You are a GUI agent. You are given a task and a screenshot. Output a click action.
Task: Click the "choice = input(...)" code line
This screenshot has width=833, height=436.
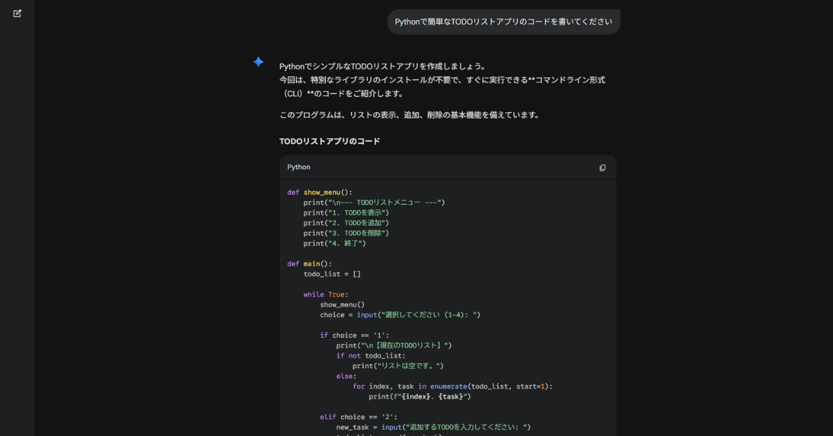coord(400,315)
